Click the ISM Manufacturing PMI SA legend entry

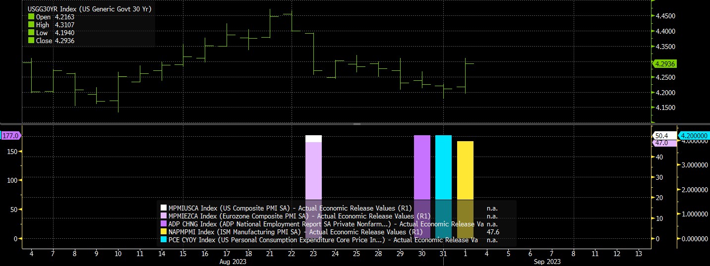[296, 232]
